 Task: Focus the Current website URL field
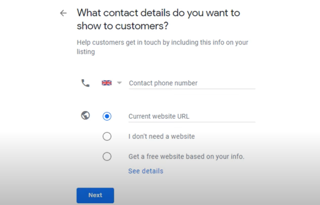192,116
